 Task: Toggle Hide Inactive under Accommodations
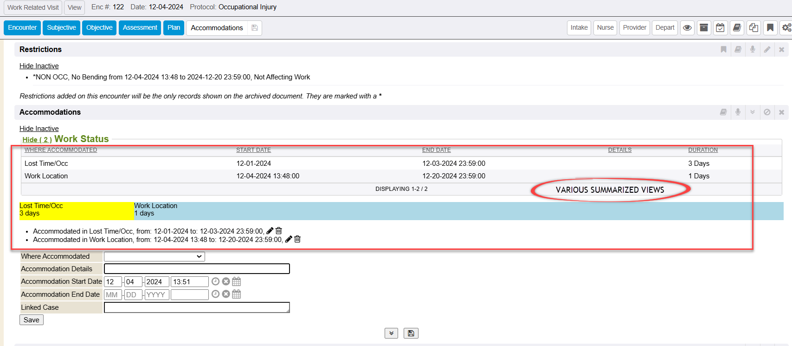coord(39,129)
